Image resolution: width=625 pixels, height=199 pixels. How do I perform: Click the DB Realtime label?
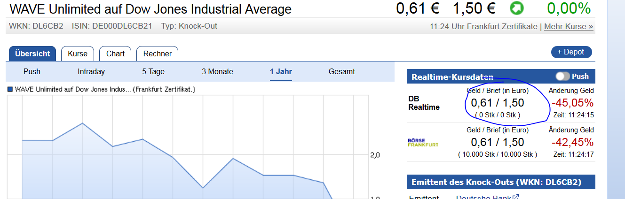pos(424,103)
